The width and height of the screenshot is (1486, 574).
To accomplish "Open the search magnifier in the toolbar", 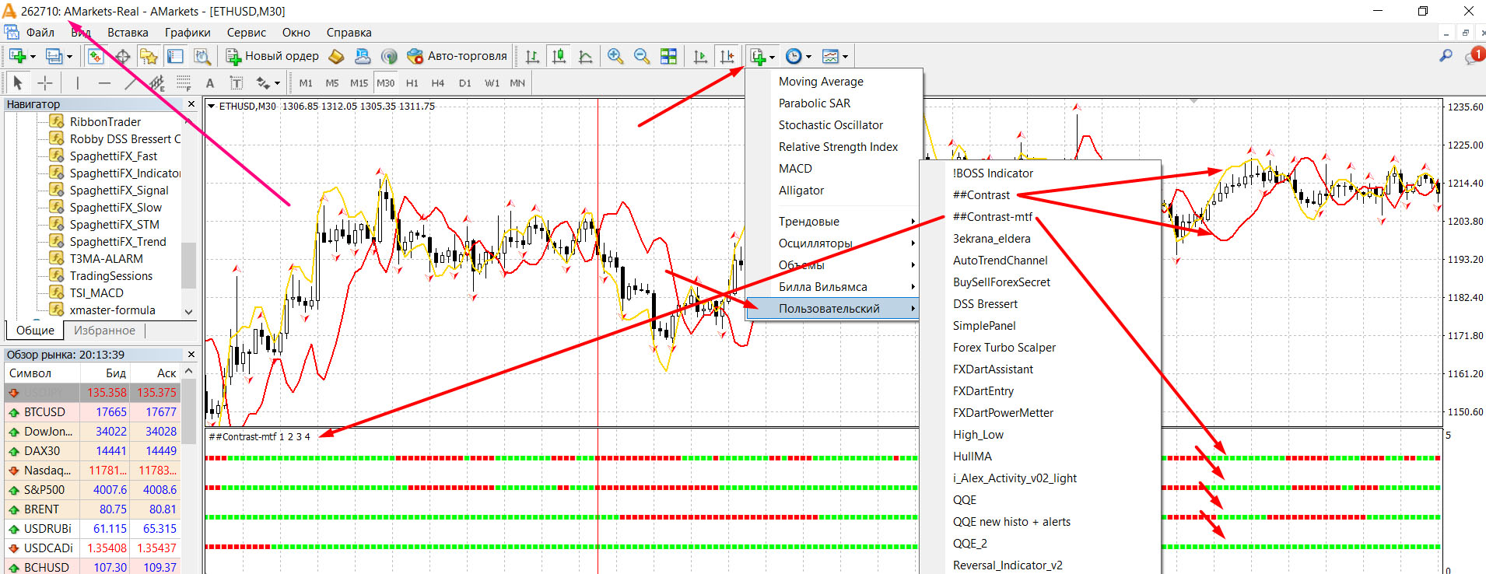I will (1446, 55).
